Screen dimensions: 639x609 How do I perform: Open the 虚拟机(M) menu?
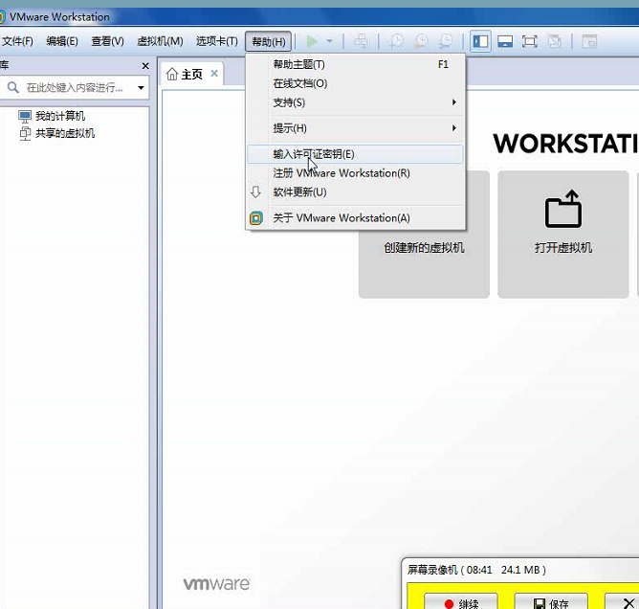(x=160, y=41)
